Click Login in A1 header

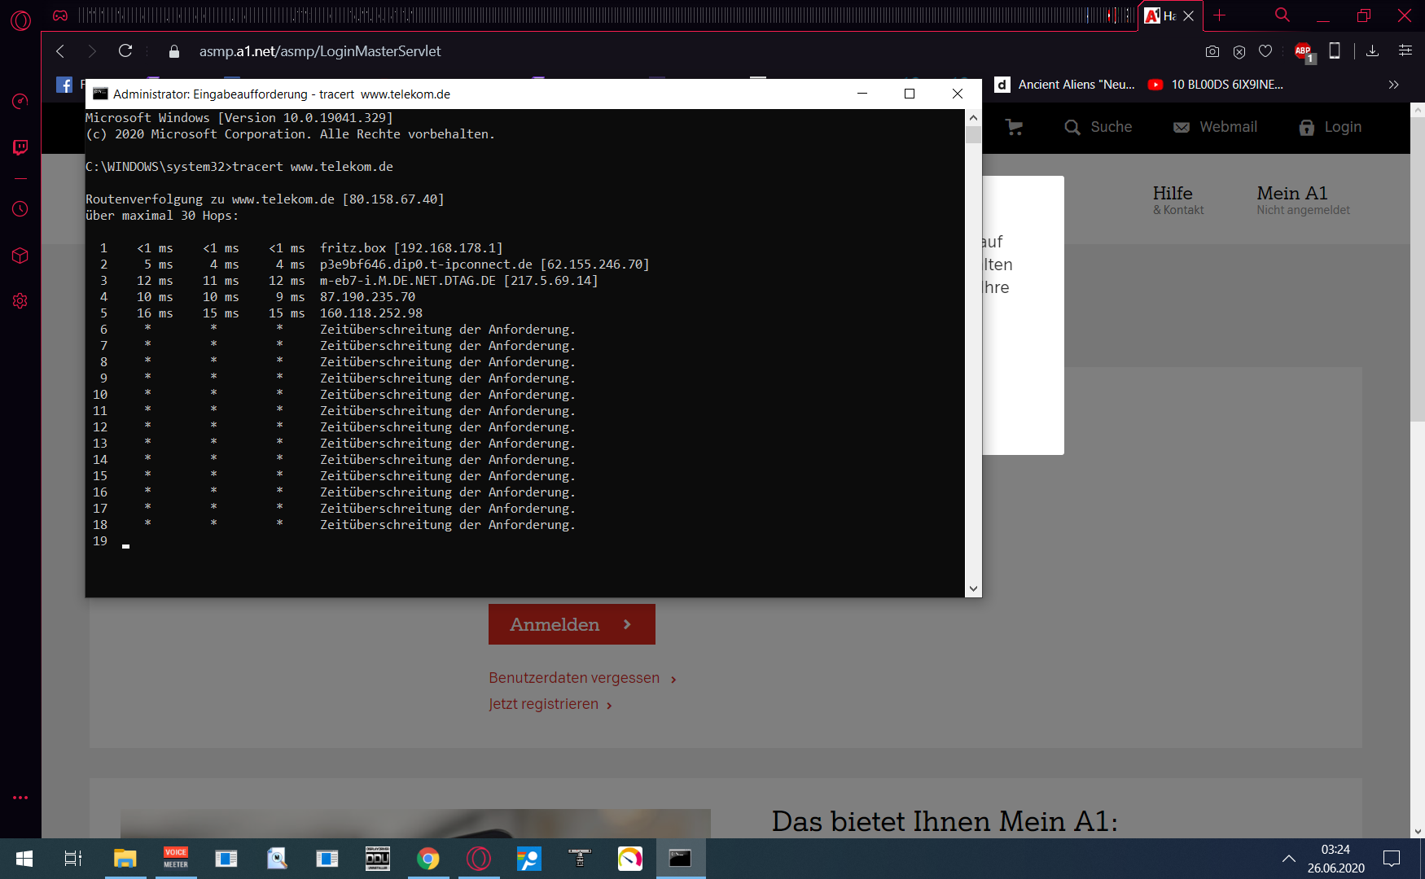point(1330,127)
